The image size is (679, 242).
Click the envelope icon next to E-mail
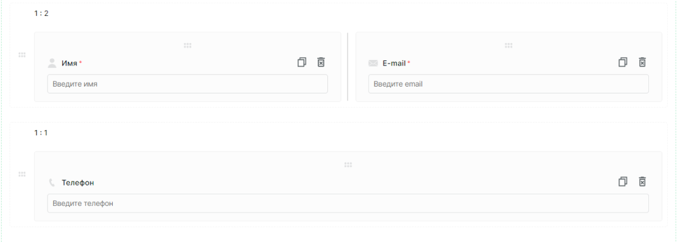pos(373,63)
